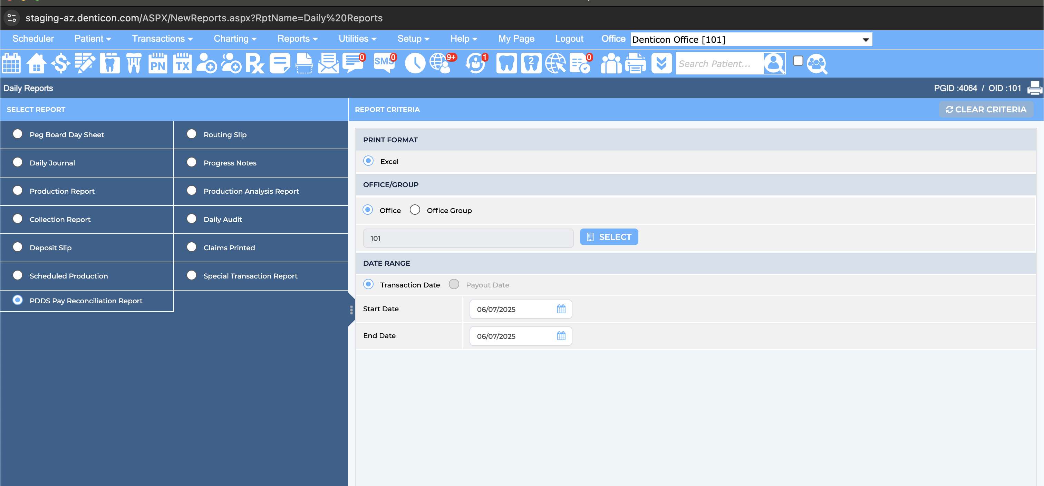This screenshot has height=486, width=1044.
Task: Open the End Date calendar picker
Action: click(561, 336)
